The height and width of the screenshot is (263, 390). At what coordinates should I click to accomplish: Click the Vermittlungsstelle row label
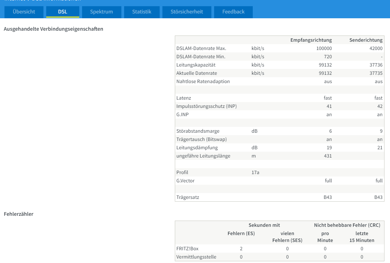196,257
